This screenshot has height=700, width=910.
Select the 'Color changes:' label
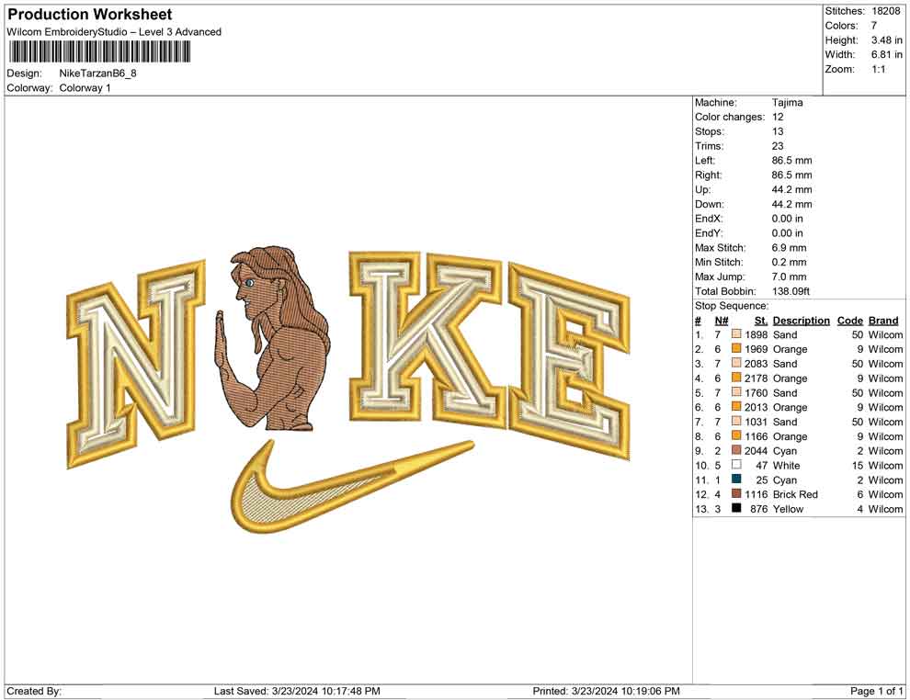[730, 118]
